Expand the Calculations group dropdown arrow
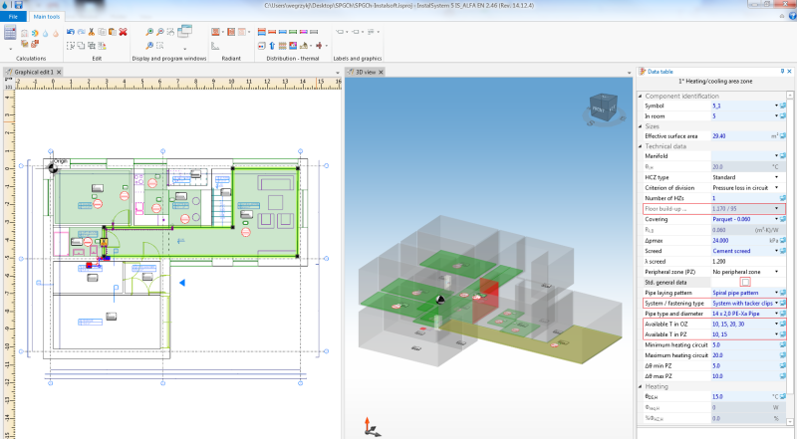 [10, 50]
